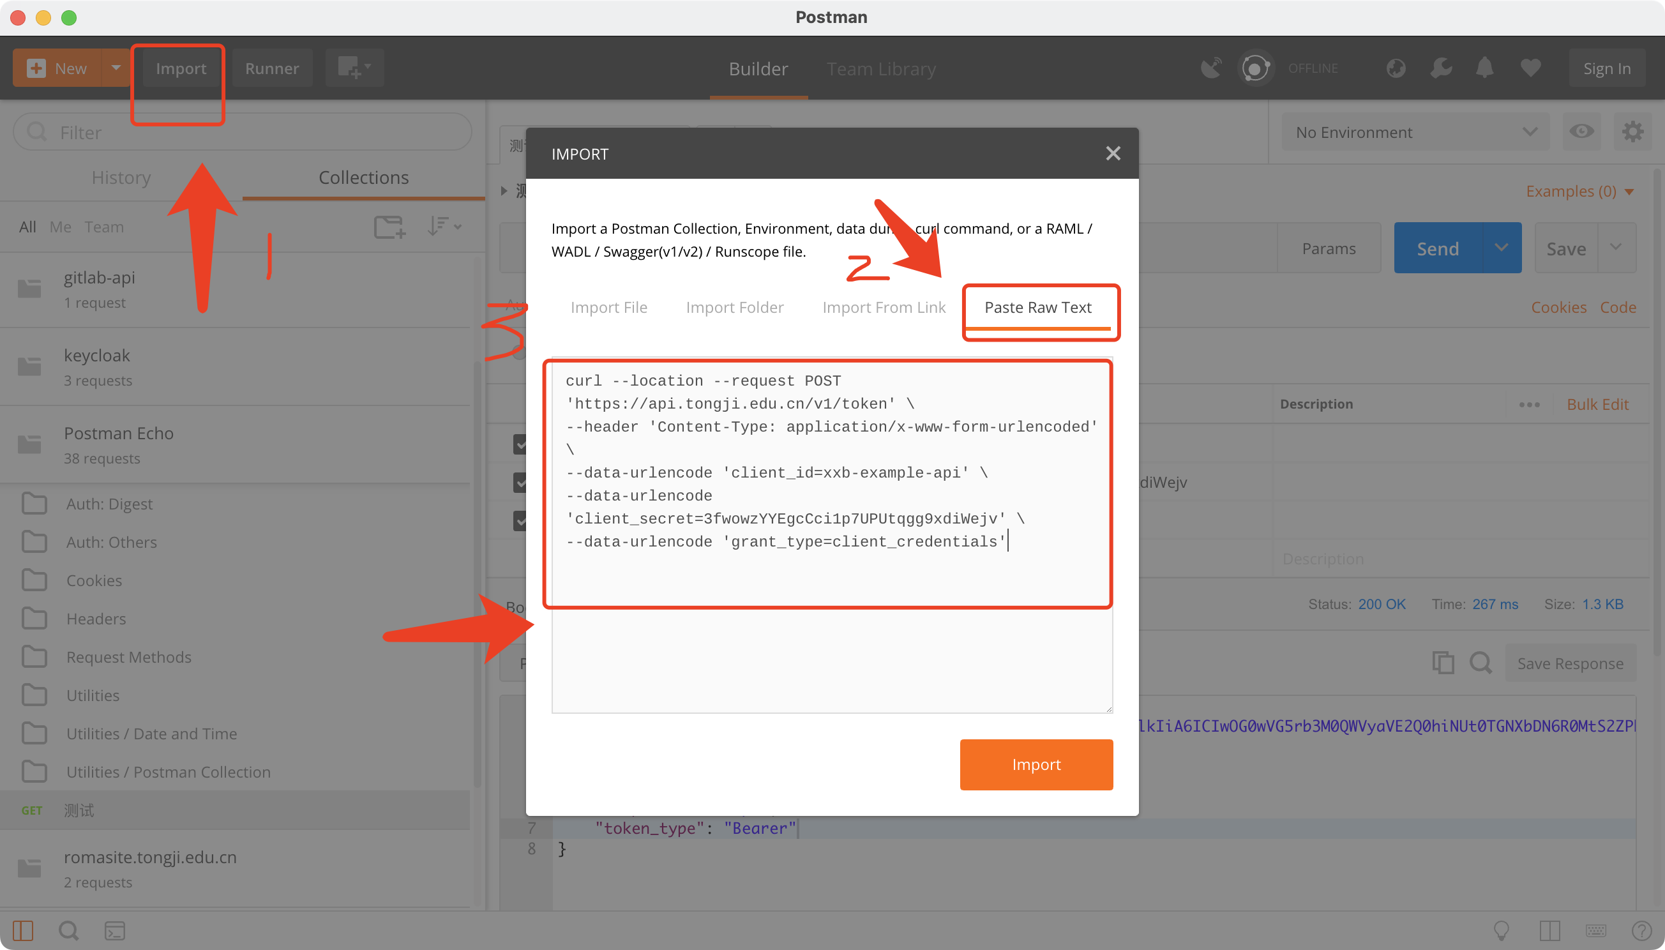
Task: Open the Examples (0) dropdown
Action: pos(1579,191)
